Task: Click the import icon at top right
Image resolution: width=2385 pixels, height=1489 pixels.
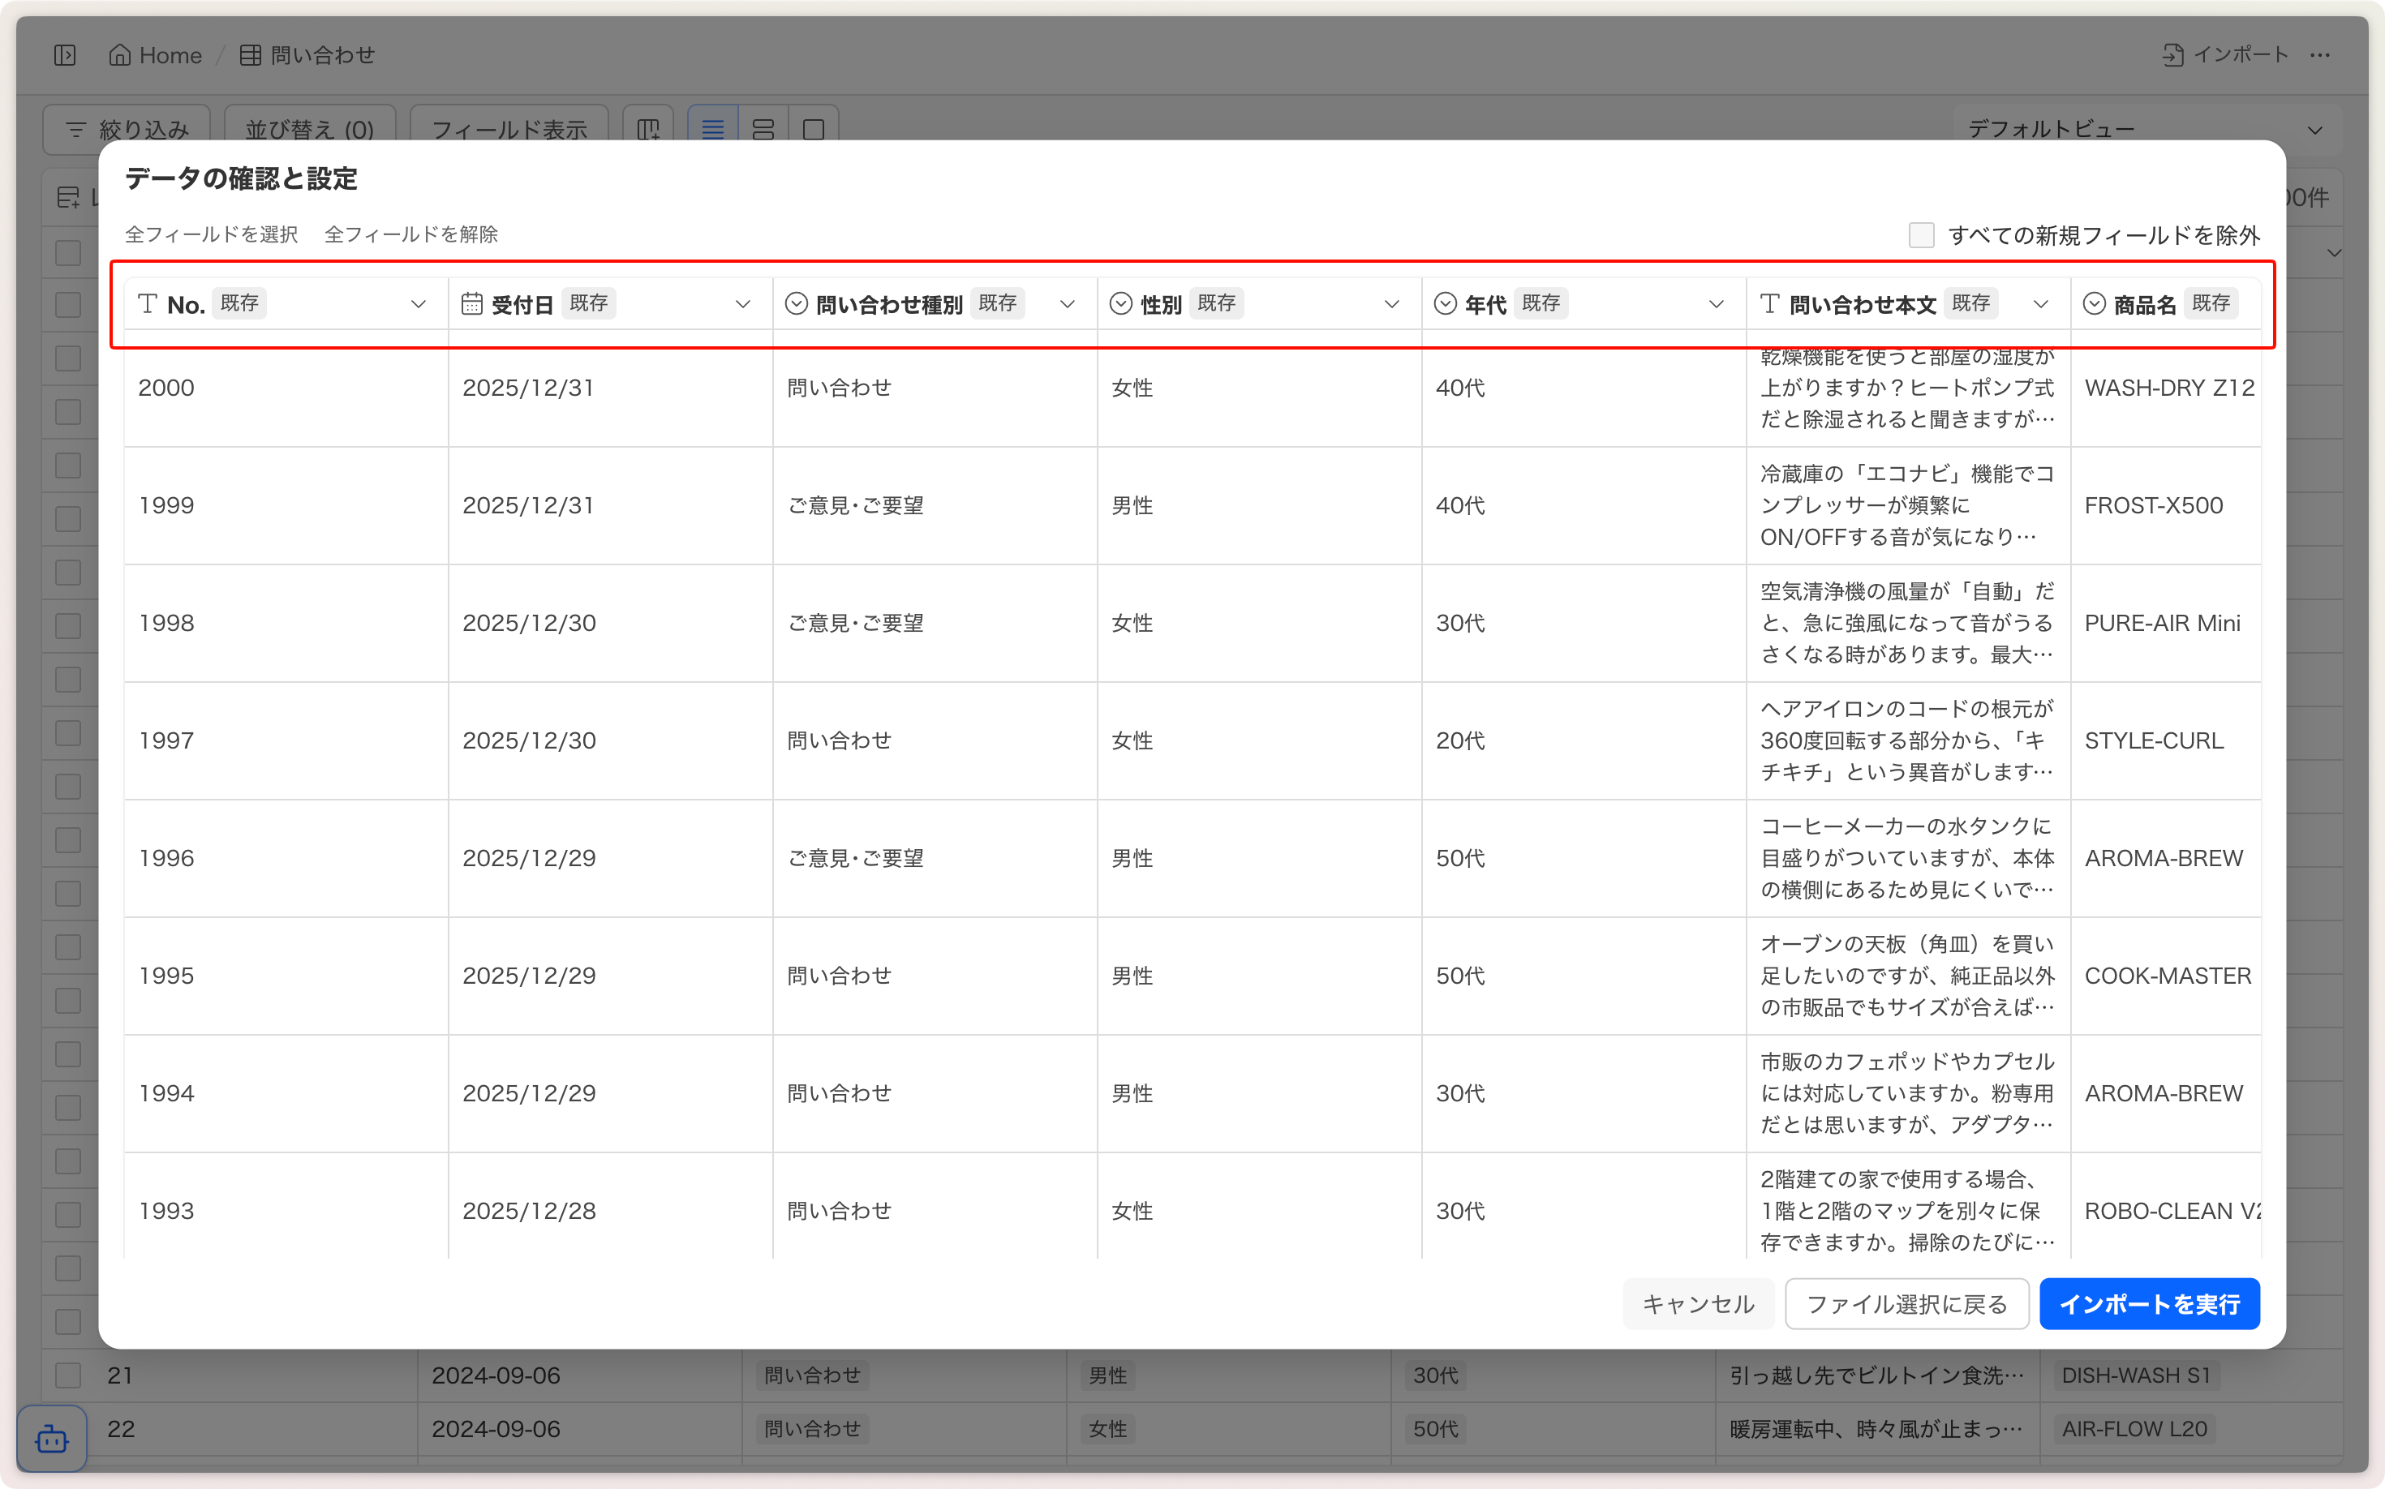Action: pyautogui.click(x=2172, y=55)
